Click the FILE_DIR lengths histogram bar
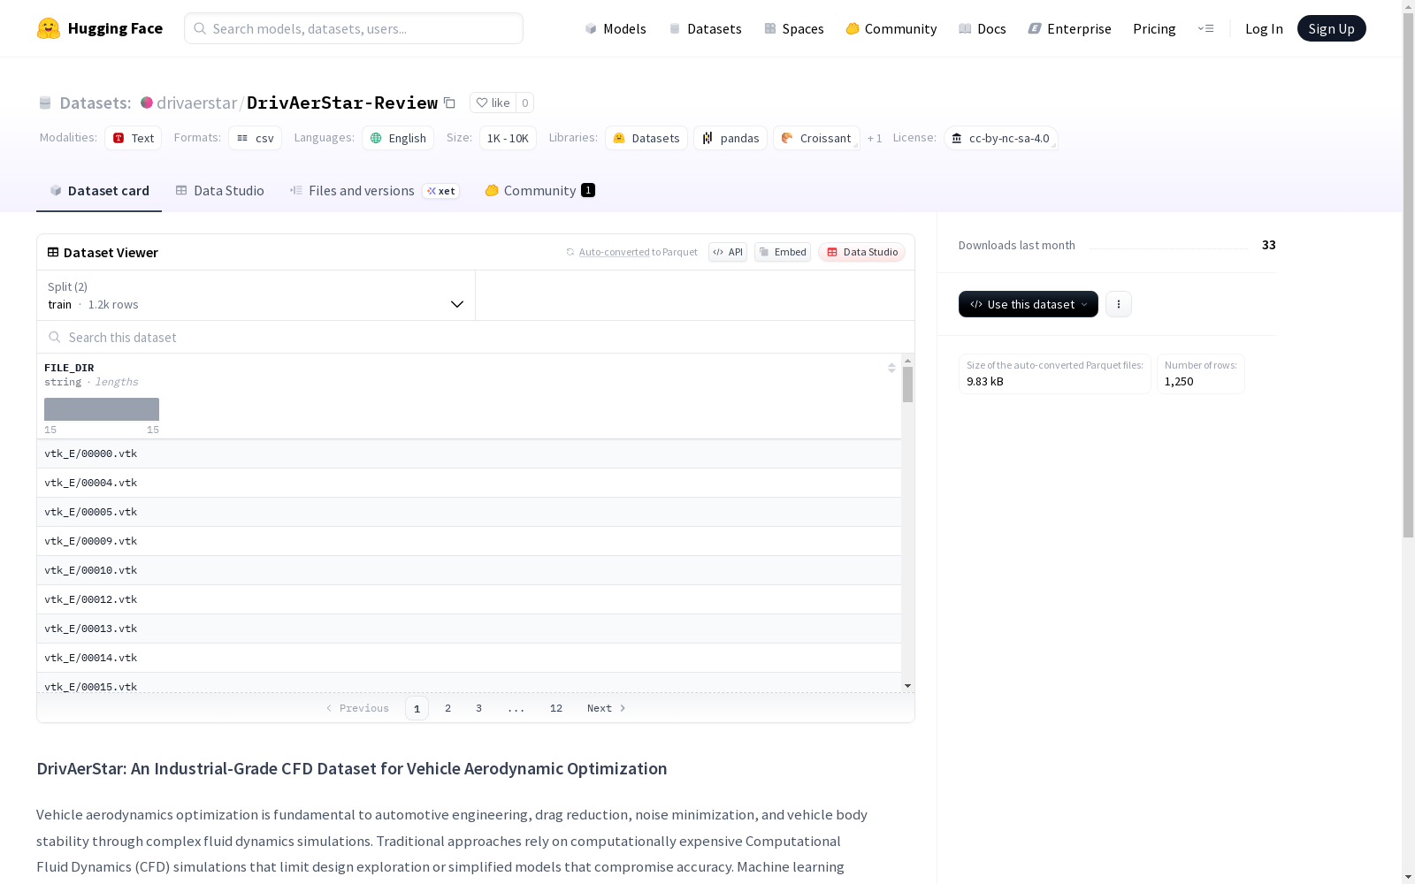 [102, 409]
